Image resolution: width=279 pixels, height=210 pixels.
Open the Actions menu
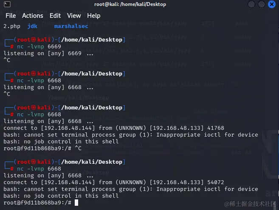click(x=33, y=16)
